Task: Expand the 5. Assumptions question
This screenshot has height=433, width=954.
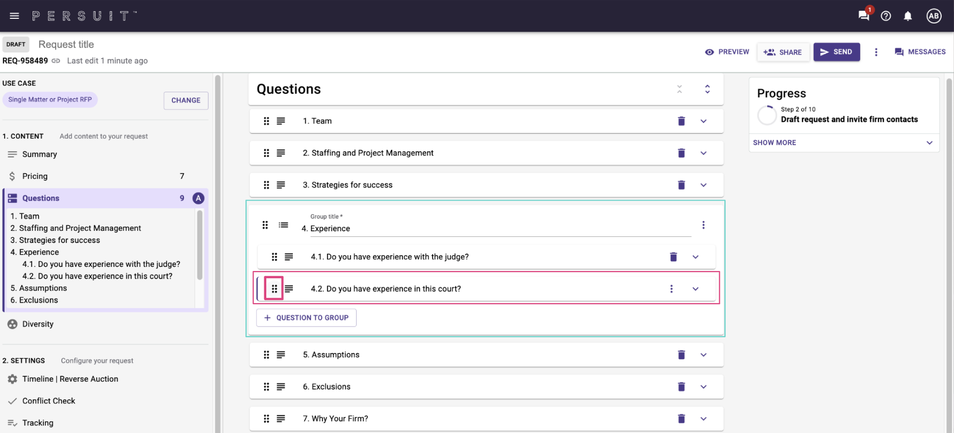Action: click(704, 355)
